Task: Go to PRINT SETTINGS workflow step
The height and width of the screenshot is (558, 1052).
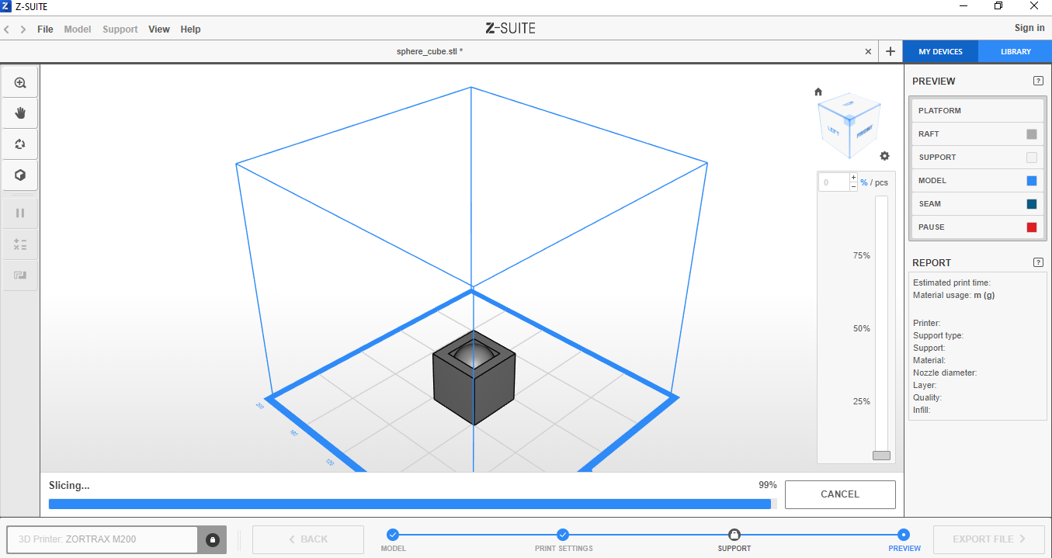Action: click(563, 535)
